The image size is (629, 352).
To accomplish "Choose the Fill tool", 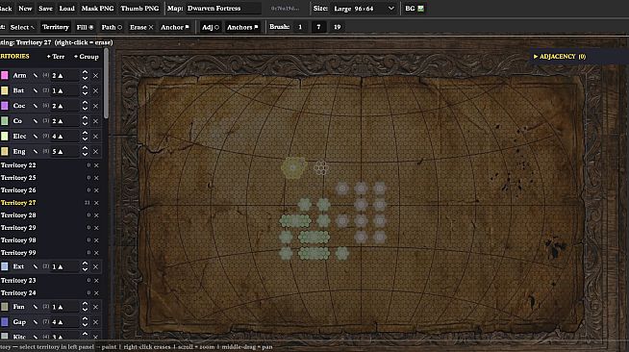I will (x=85, y=27).
